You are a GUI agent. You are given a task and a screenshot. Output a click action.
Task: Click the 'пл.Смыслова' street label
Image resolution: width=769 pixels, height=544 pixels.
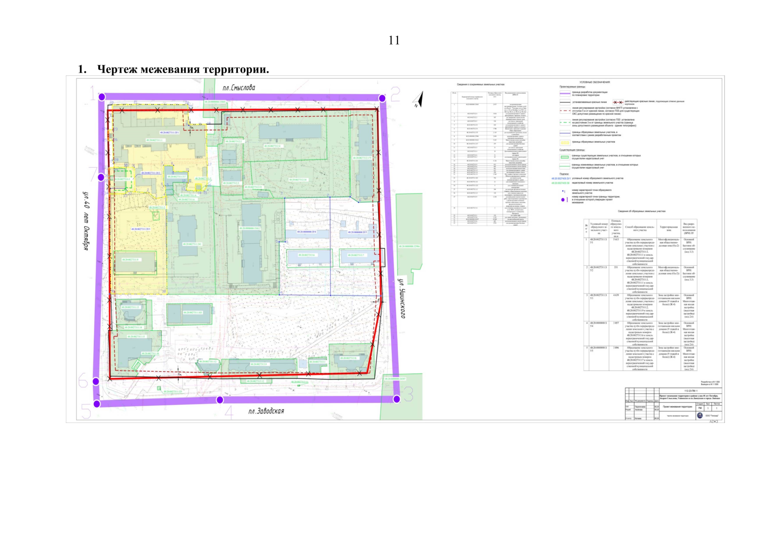(x=235, y=87)
